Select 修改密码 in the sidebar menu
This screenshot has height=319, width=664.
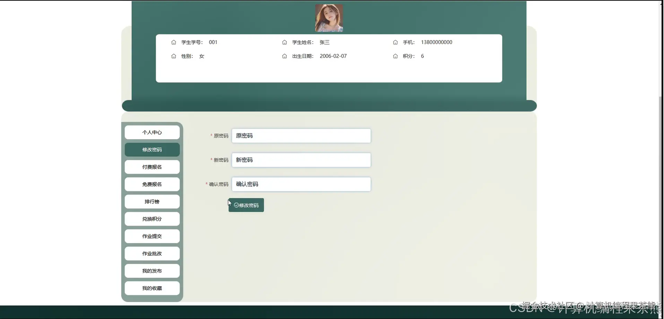click(x=152, y=150)
